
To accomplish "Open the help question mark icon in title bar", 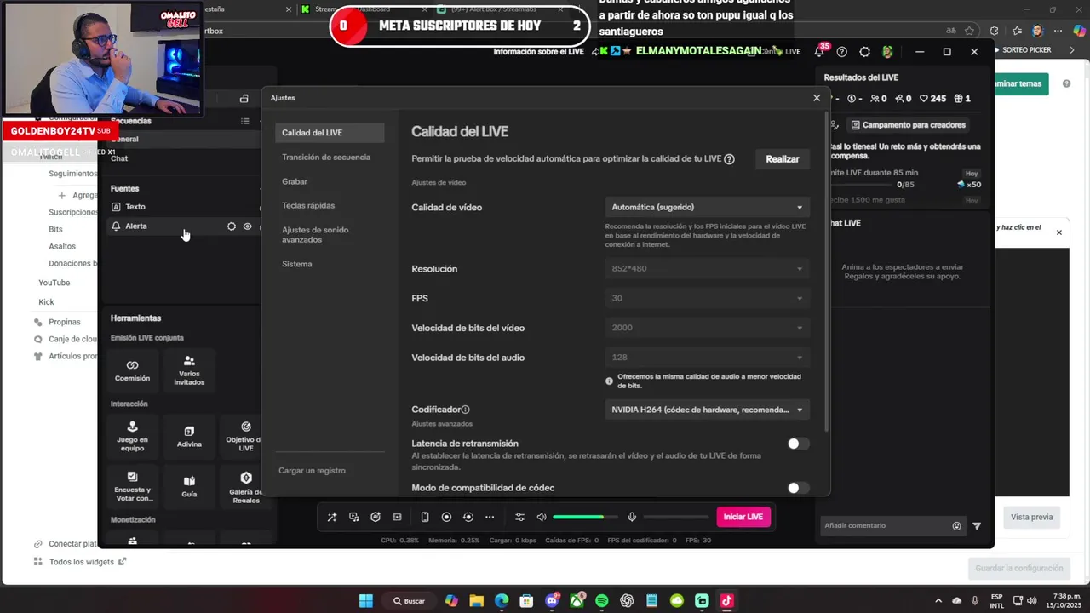I will [842, 52].
